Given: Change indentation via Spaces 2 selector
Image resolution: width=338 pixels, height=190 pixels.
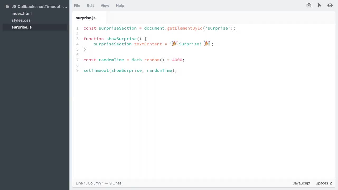Looking at the screenshot, I should coord(323,183).
